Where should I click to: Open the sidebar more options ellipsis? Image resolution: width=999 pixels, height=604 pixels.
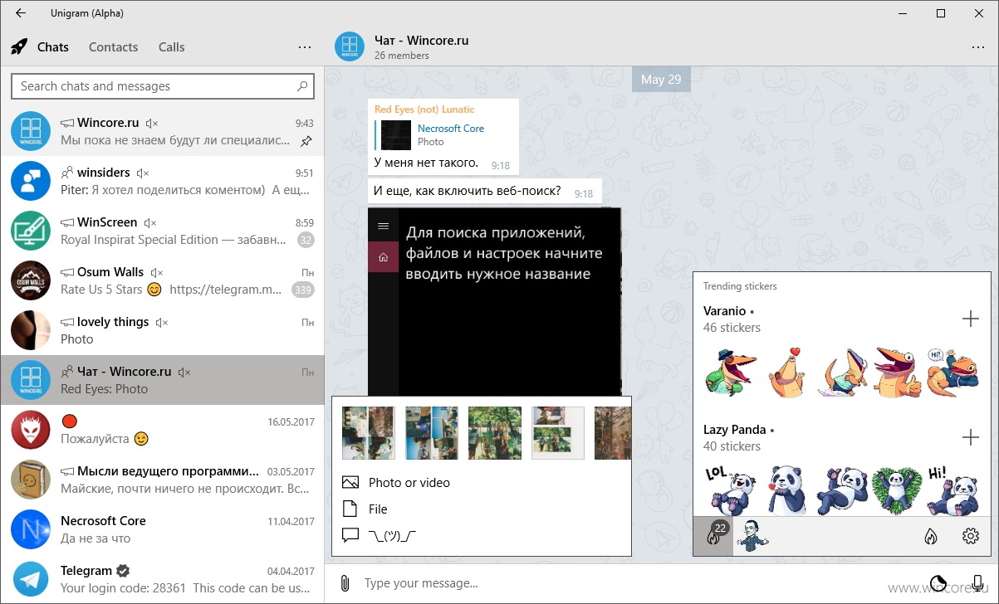pos(304,47)
